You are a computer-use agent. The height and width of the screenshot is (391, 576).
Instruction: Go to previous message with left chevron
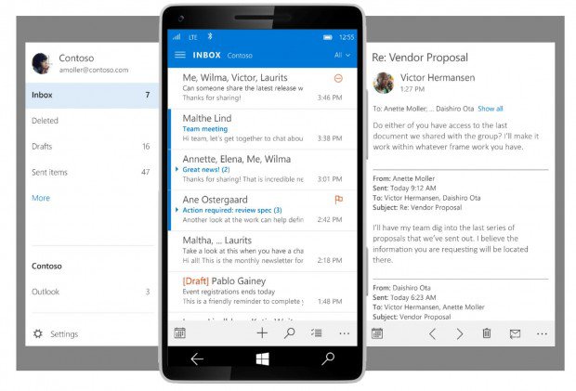[x=432, y=333]
